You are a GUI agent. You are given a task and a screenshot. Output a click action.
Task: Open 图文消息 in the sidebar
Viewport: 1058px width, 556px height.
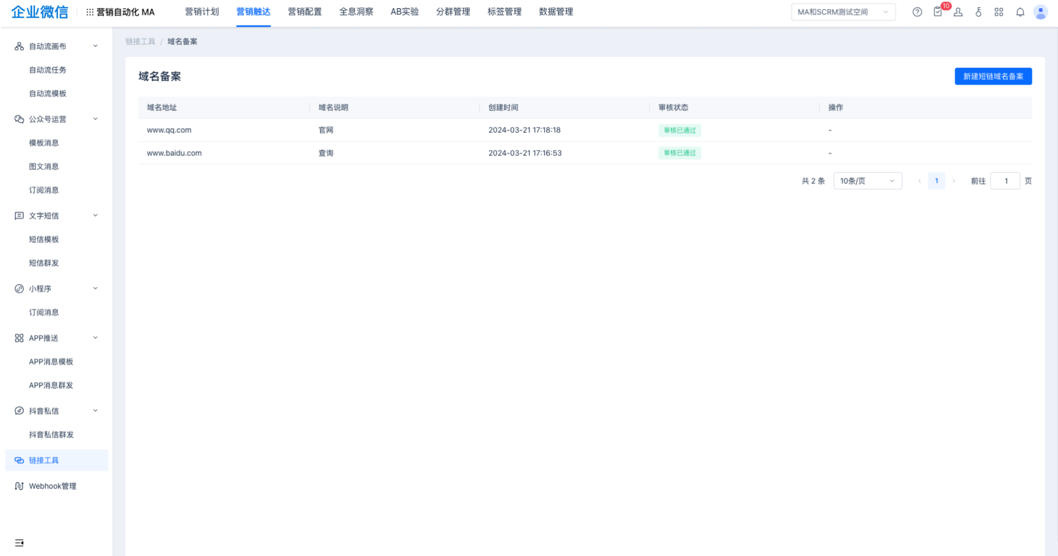(44, 166)
